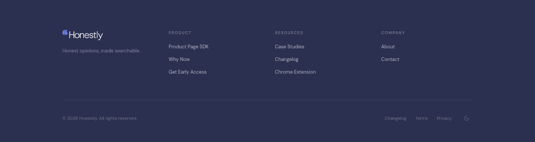The image size is (535, 142).
Task: Click the RESOURCES column heading
Action: [289, 33]
